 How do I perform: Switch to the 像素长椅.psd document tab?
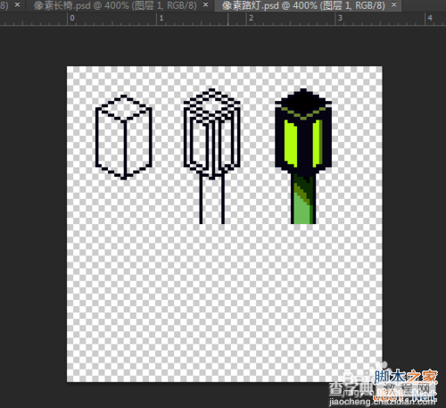point(115,5)
